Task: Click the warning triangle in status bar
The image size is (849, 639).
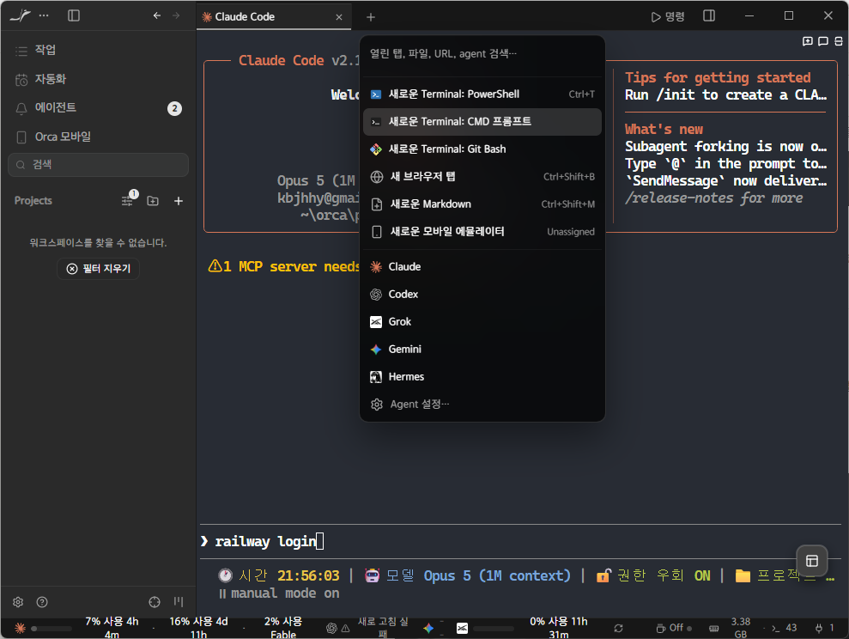Action: click(345, 629)
